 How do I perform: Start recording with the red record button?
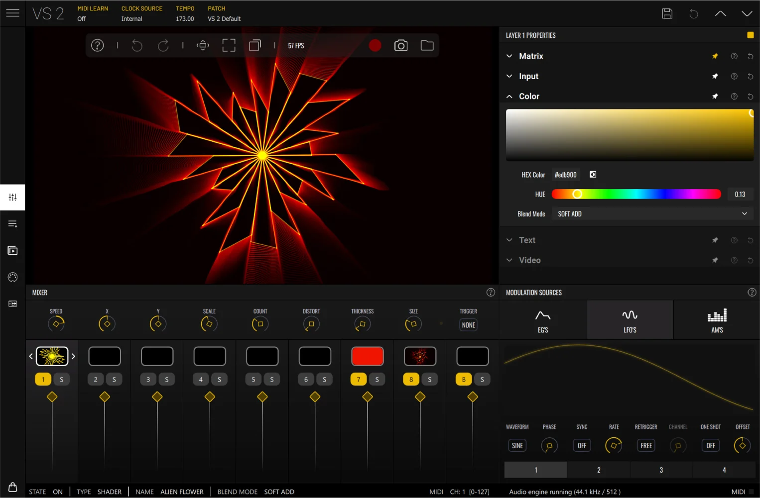click(x=375, y=45)
